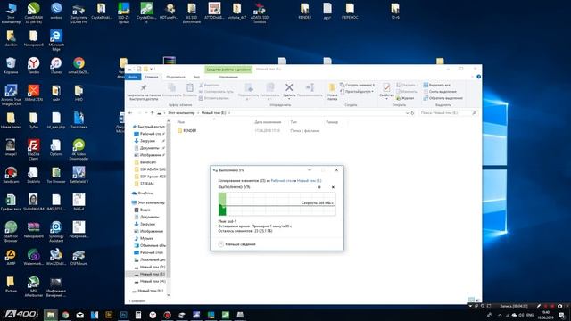Click the History (Журнал) ribbon item
This screenshot has height=321, width=571.
(405, 98)
